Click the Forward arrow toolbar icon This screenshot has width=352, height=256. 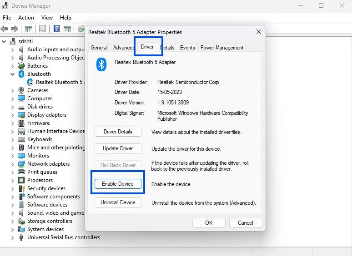tap(15, 29)
